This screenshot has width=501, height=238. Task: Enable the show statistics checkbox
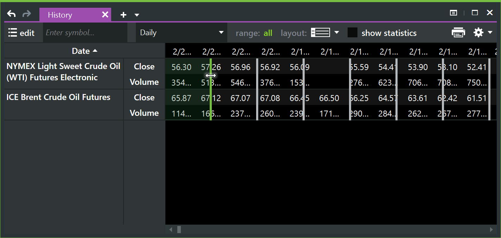coord(353,33)
